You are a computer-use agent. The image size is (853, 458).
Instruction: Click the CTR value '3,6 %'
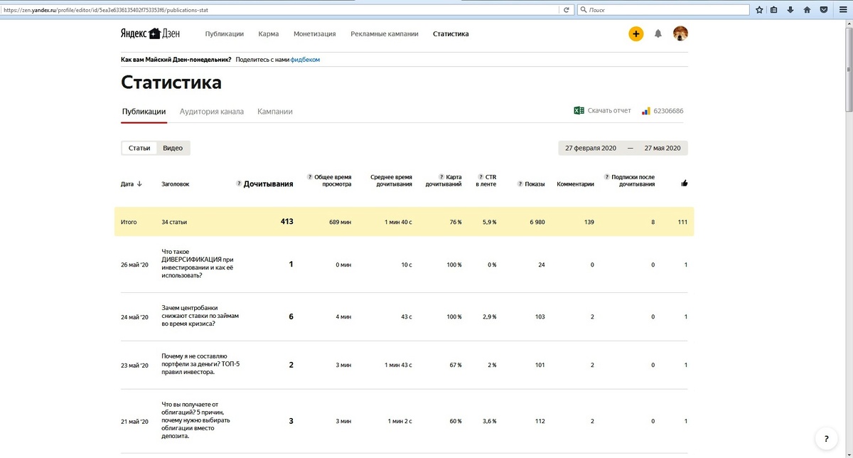490,421
